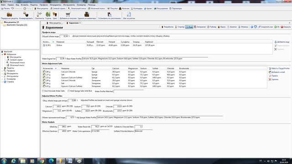Toggle Don't Include Water Salts checkbox
The height and width of the screenshot is (164, 292).
click(x=43, y=91)
